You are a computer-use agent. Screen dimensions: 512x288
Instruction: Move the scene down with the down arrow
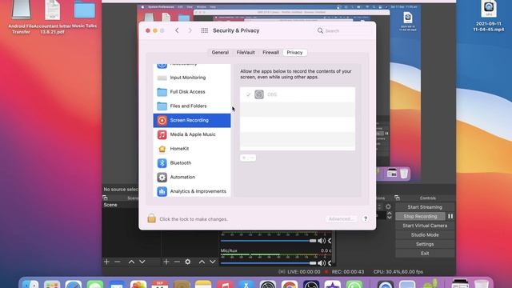pos(142,262)
